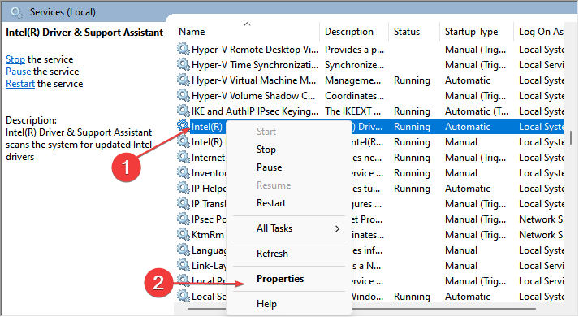The image size is (579, 317).
Task: Toggle sort order arrow above Name column
Action: point(248,24)
